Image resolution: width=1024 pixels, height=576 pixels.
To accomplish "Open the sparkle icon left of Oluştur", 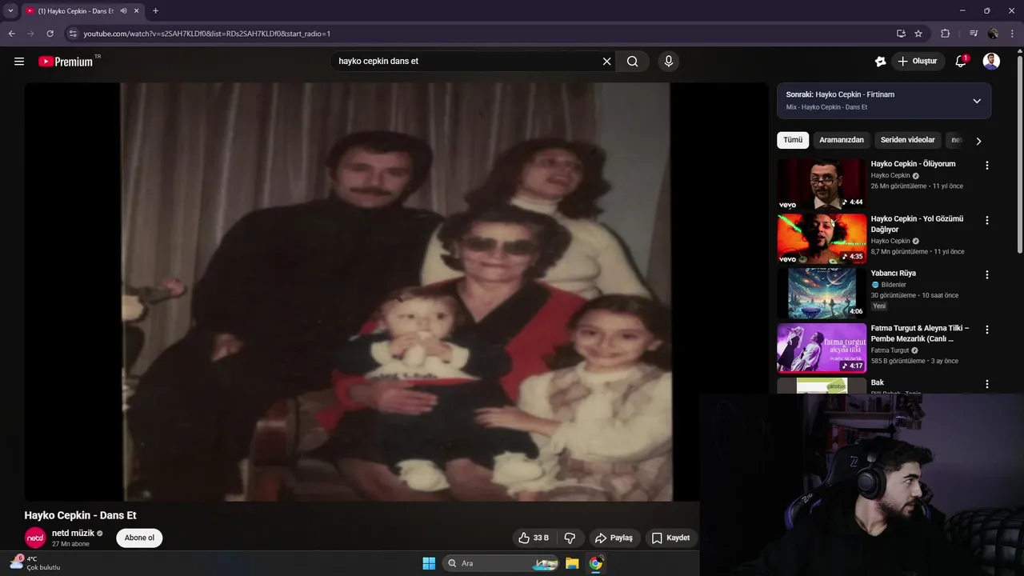I will [880, 62].
